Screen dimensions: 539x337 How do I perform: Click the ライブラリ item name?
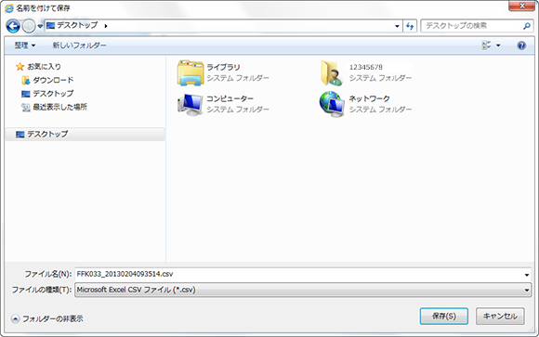point(223,68)
